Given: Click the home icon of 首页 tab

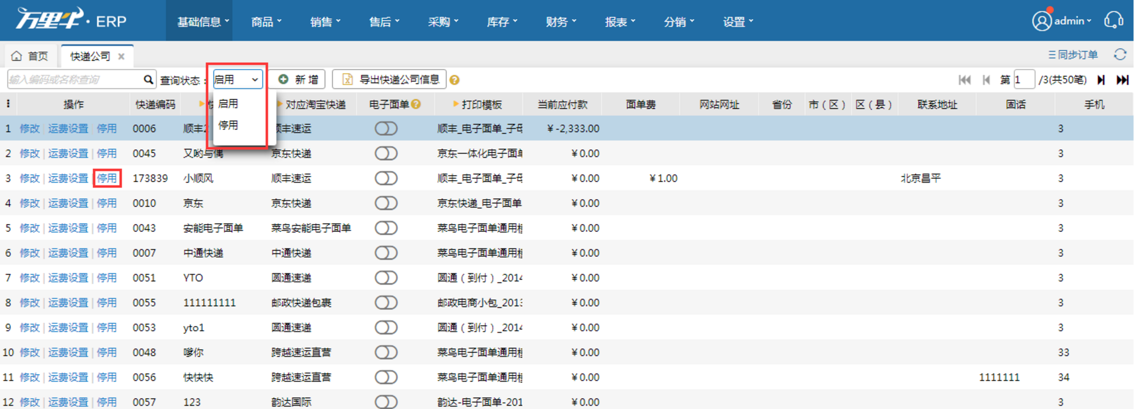Looking at the screenshot, I should [17, 56].
